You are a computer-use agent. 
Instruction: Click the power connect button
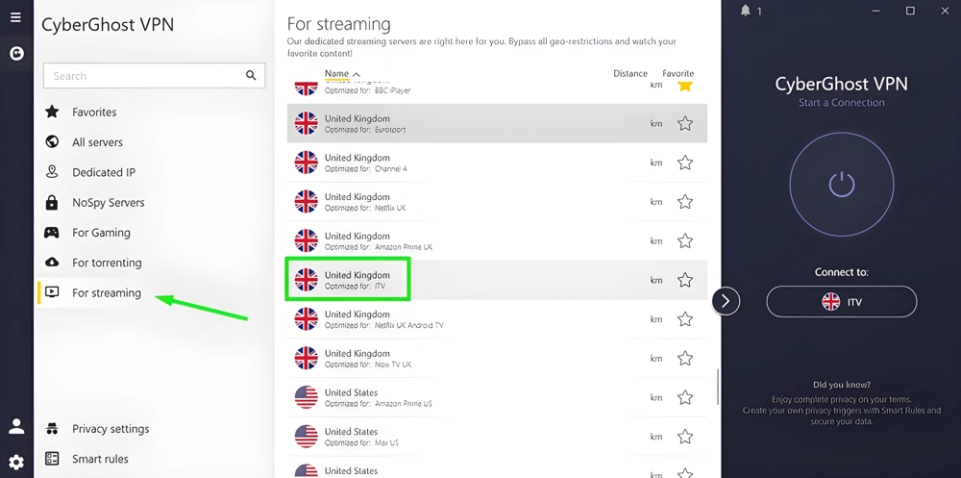pyautogui.click(x=842, y=184)
